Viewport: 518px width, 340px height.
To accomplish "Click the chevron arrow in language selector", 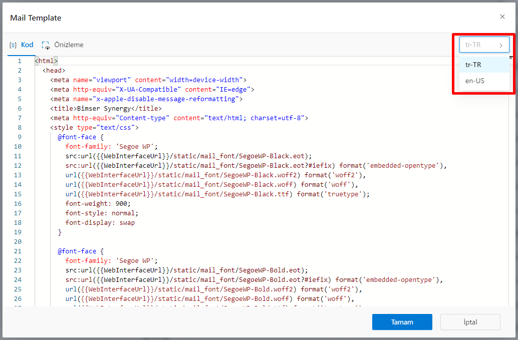I will 501,45.
